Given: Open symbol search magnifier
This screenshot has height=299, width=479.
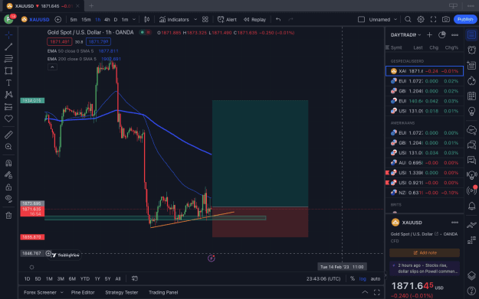Looking at the screenshot, I should (x=408, y=20).
